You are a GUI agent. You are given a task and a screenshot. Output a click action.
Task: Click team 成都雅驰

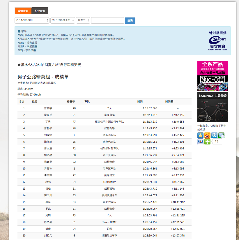click(x=109, y=189)
